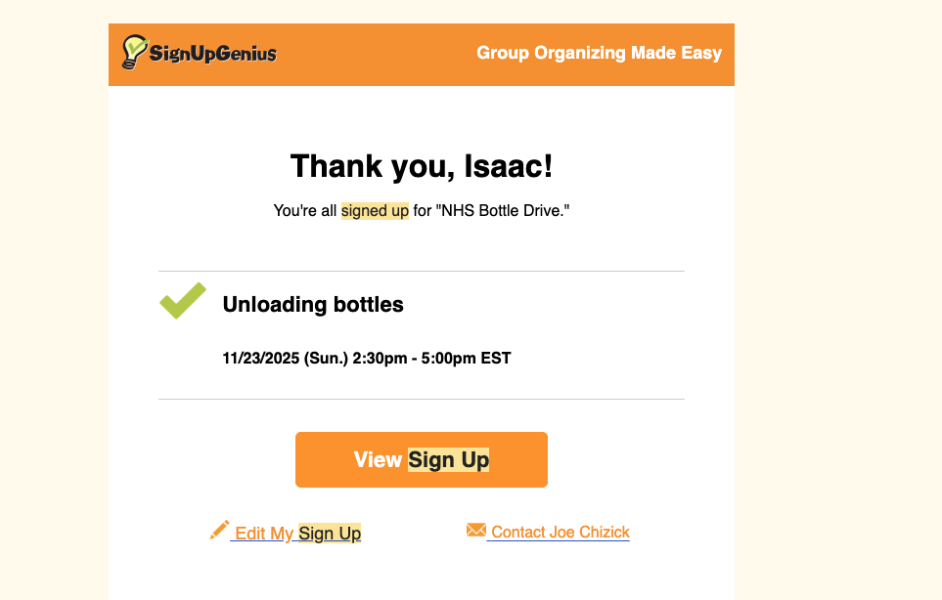This screenshot has height=600, width=942.
Task: Click the pencil icon beside Edit My Sign Up
Action: coord(219,531)
